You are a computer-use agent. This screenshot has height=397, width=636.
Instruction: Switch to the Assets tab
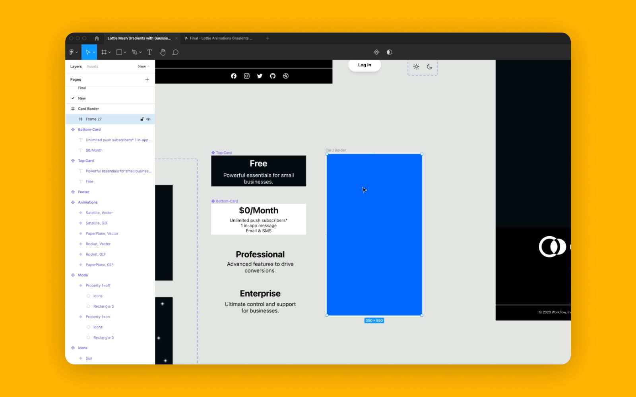click(x=92, y=67)
